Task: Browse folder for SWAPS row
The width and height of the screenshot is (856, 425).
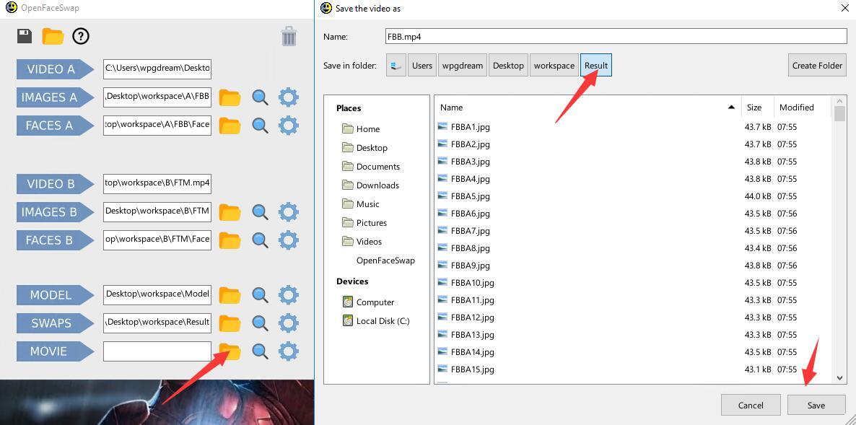Action: pos(230,323)
